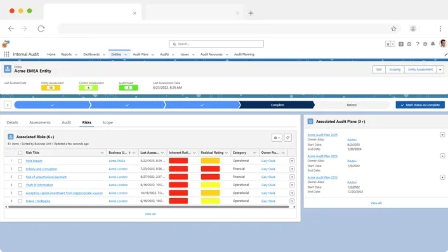448x252 pixels.
Task: Toggle the select-all risks checkbox
Action: 20,153
